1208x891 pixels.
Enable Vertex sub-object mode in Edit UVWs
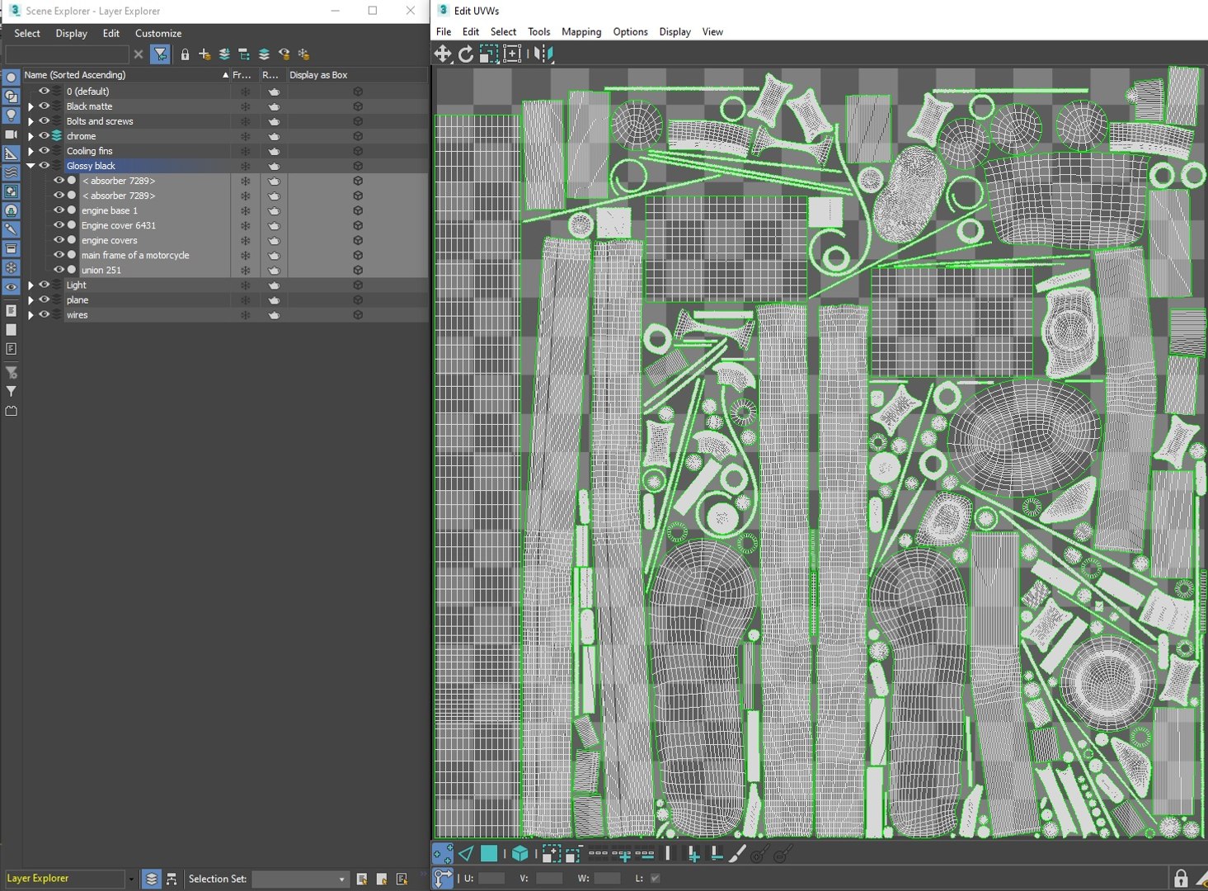[443, 854]
